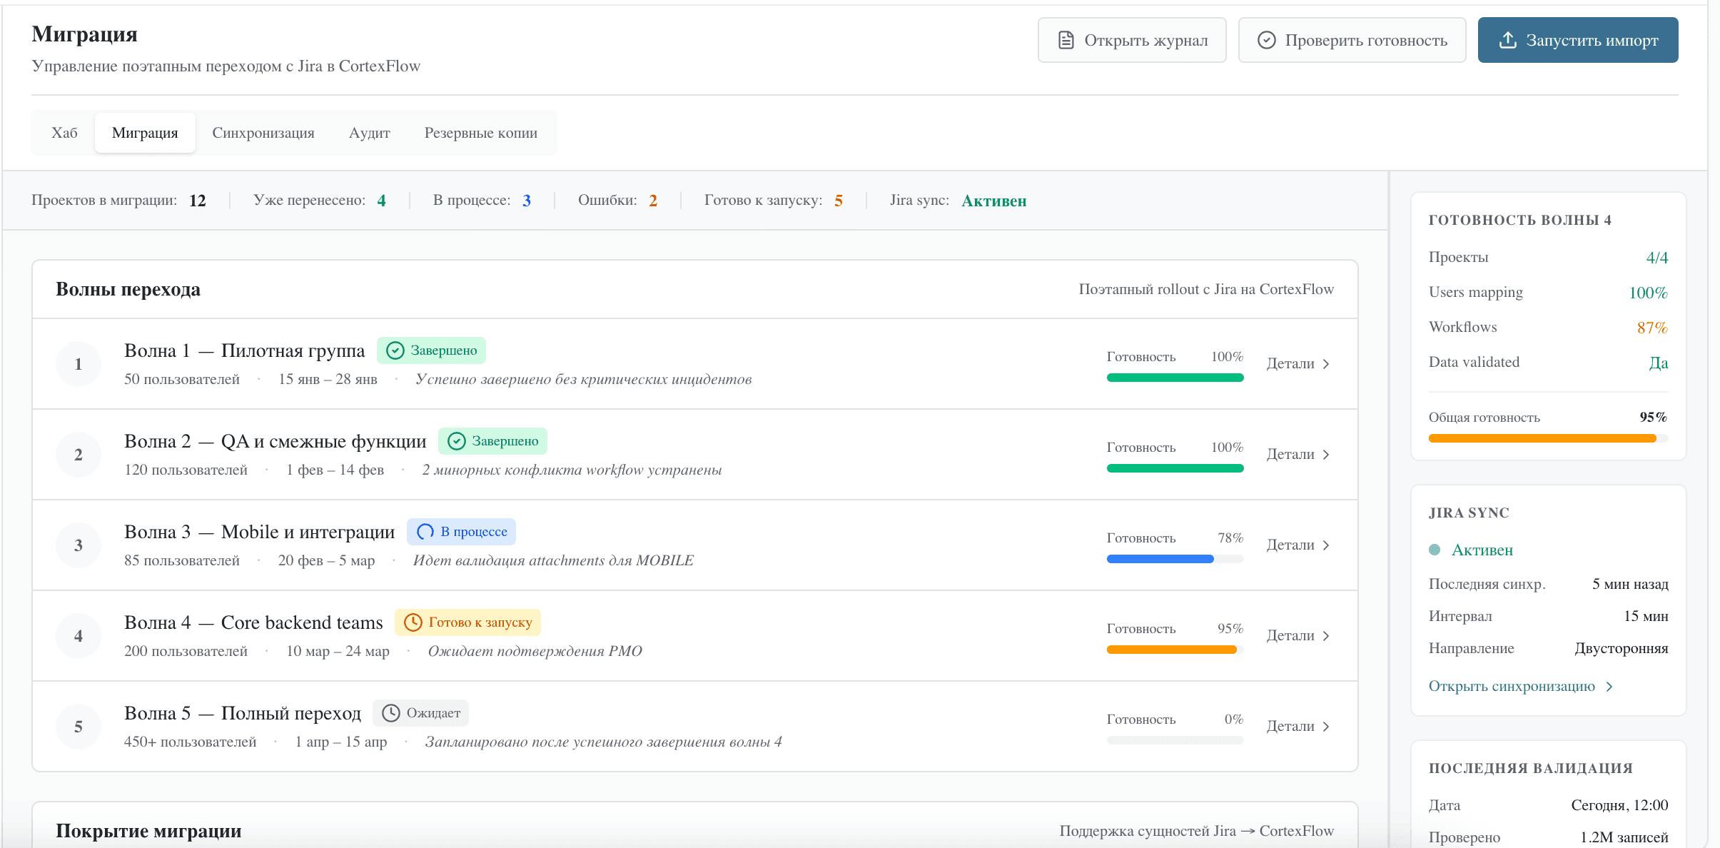Click the 78% readiness progress bar of Волна 3
1720x848 pixels.
click(x=1174, y=558)
